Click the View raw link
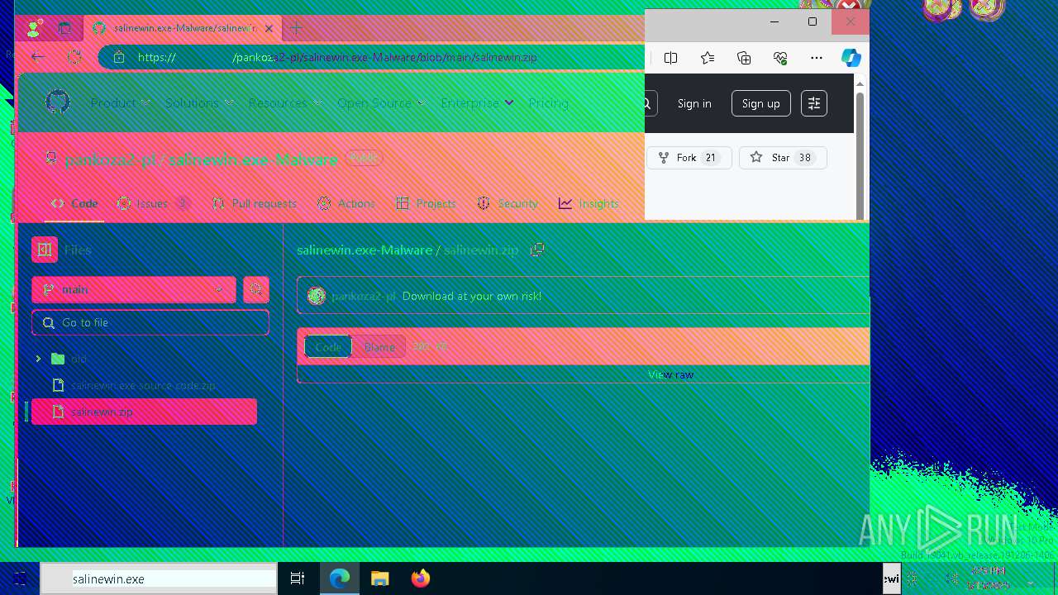The width and height of the screenshot is (1058, 595). [671, 374]
